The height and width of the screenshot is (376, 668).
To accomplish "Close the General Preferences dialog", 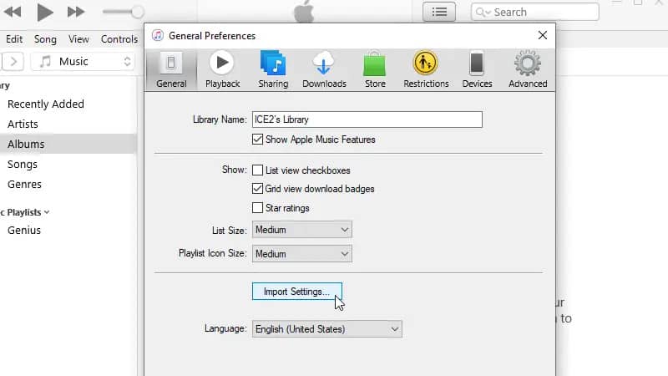I will pyautogui.click(x=542, y=35).
